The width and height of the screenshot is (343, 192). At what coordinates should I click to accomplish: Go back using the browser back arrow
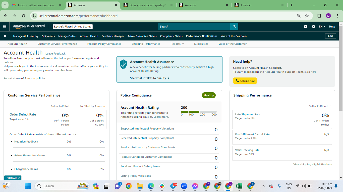point(6,16)
